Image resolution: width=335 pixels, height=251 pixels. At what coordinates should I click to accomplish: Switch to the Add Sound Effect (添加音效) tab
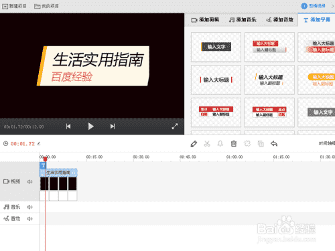(279, 20)
